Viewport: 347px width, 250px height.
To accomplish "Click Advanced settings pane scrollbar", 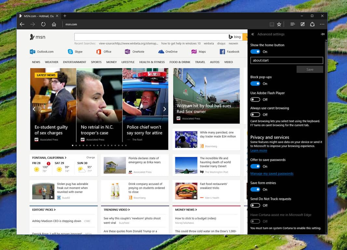I will (x=326, y=100).
